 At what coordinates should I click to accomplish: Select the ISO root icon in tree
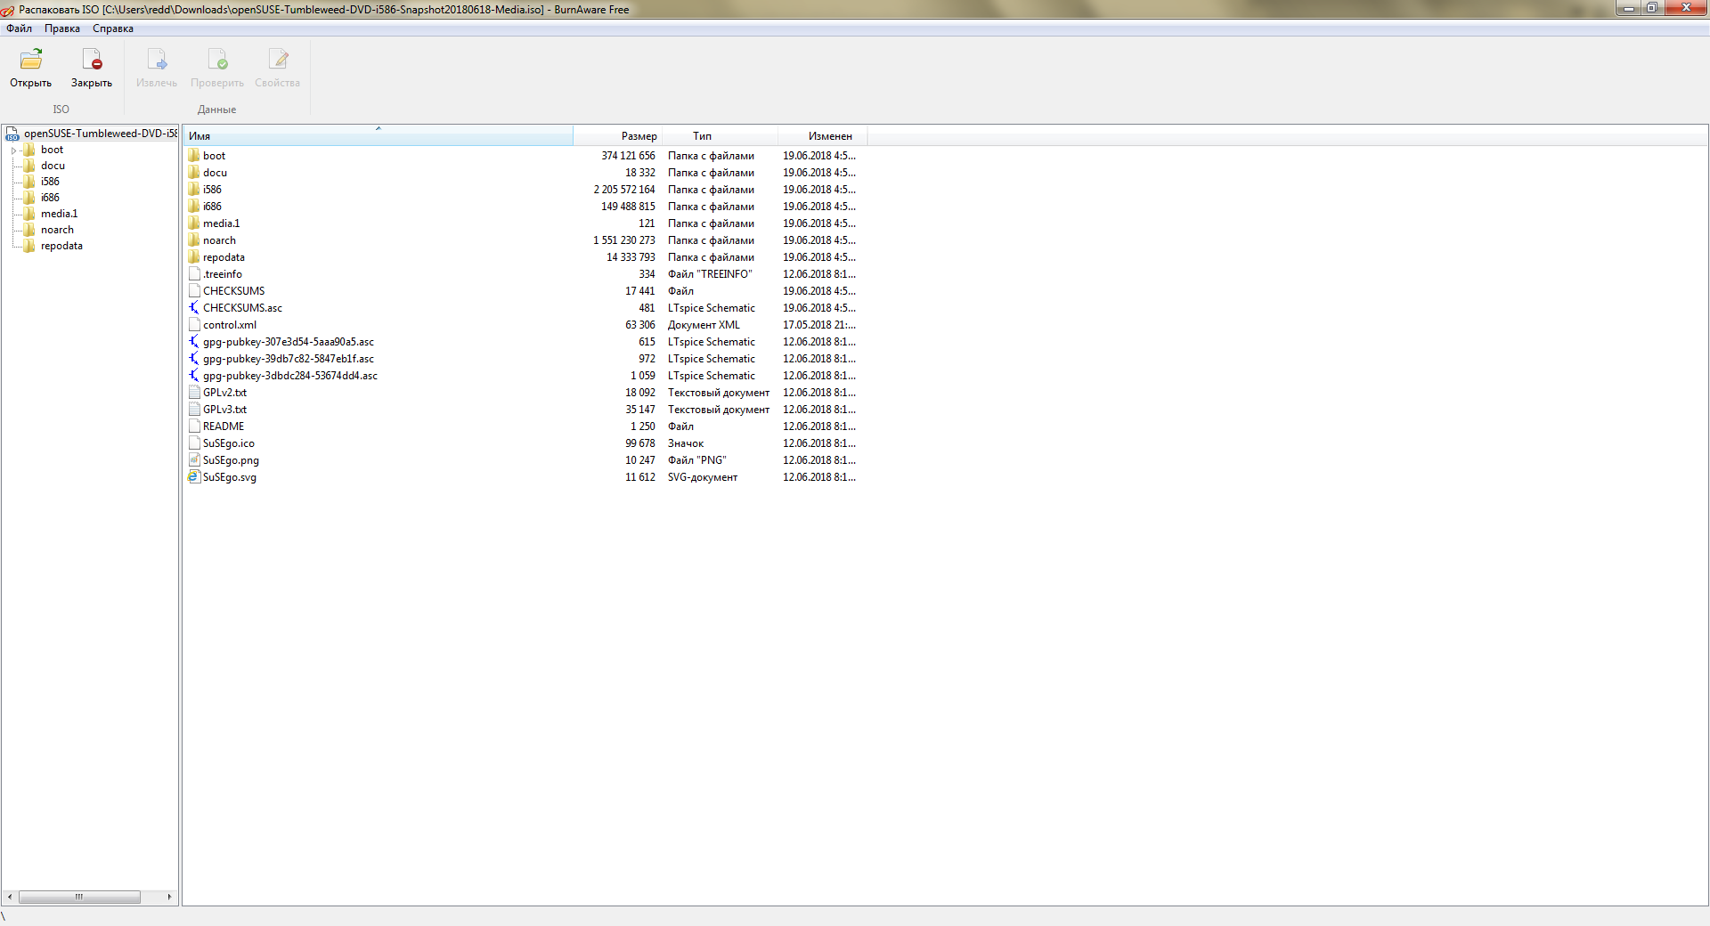click(12, 134)
